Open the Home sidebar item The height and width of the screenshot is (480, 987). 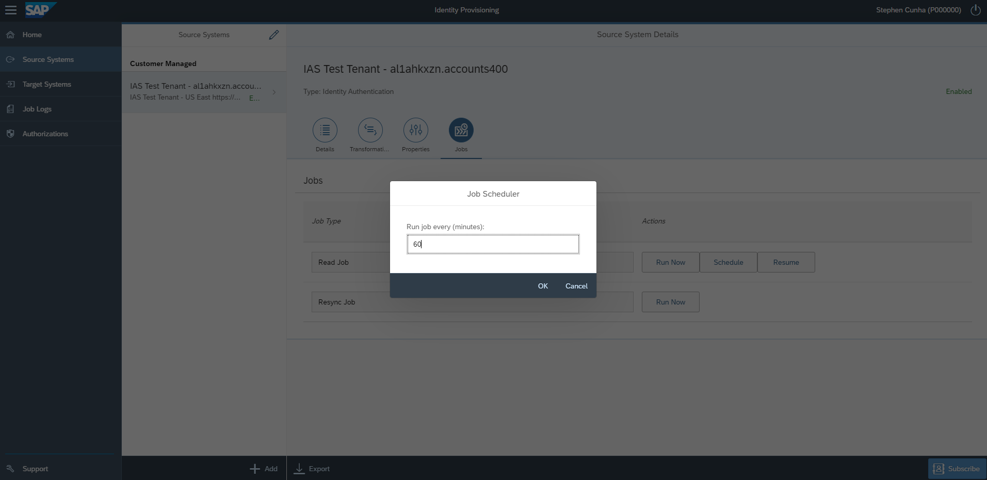tap(61, 35)
